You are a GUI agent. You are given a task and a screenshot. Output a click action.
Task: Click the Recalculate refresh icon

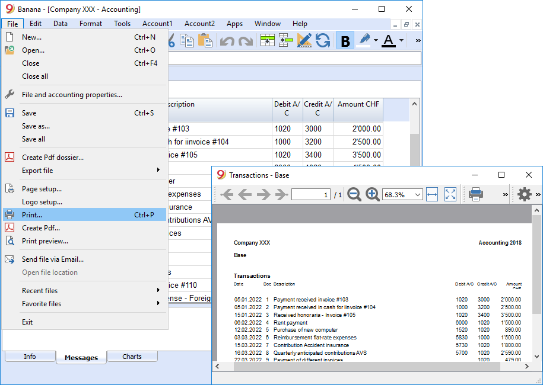323,40
